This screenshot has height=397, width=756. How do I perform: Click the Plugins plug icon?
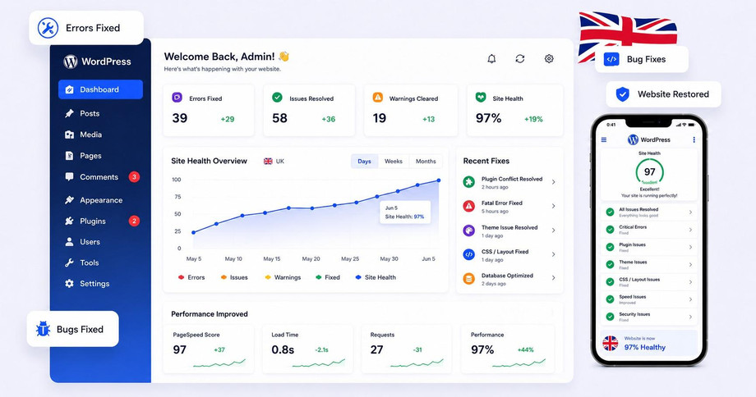click(69, 221)
